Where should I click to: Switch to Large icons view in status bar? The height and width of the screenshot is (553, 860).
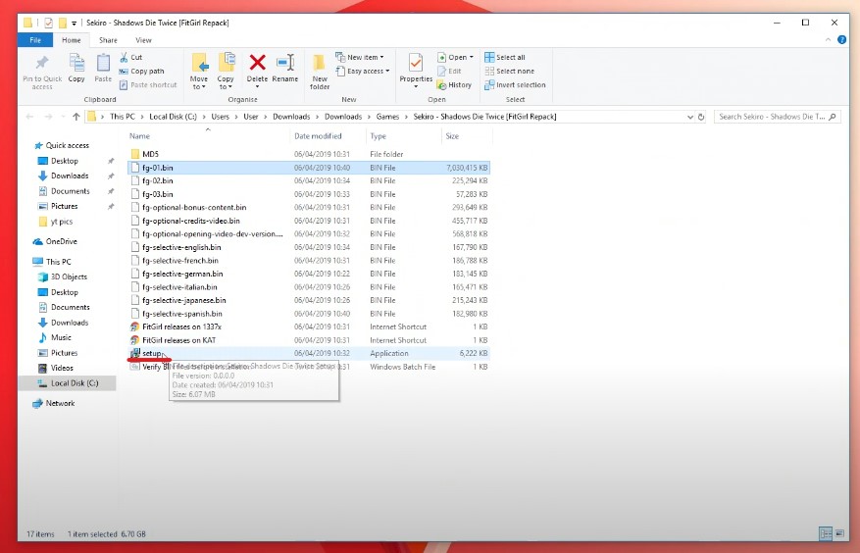[839, 533]
